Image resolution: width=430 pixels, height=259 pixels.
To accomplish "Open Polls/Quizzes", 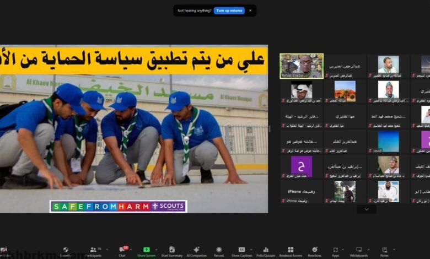I will point(266,251).
